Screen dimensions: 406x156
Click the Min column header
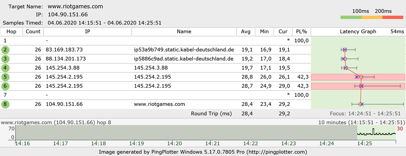click(264, 32)
